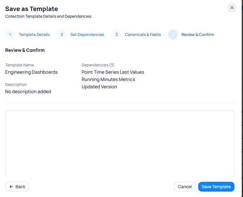The height and width of the screenshot is (197, 243).
Task: Open the Template Details step
Action: click(34, 34)
